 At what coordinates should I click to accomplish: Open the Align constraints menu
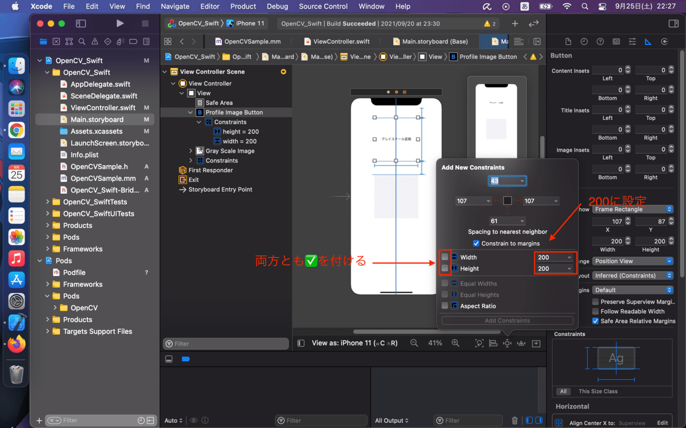click(x=493, y=343)
